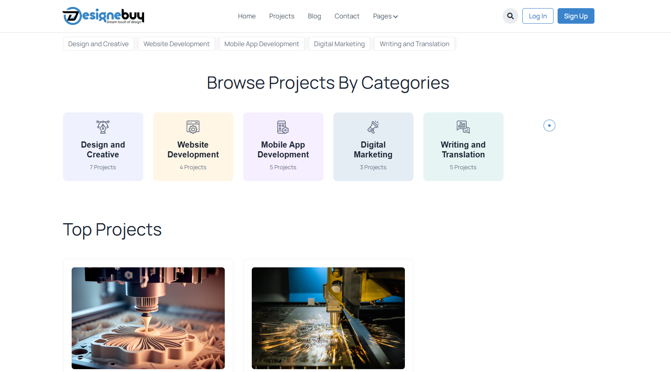Select the Digital Marketing filter tag
Screen dimensions: 671x372
coord(339,44)
